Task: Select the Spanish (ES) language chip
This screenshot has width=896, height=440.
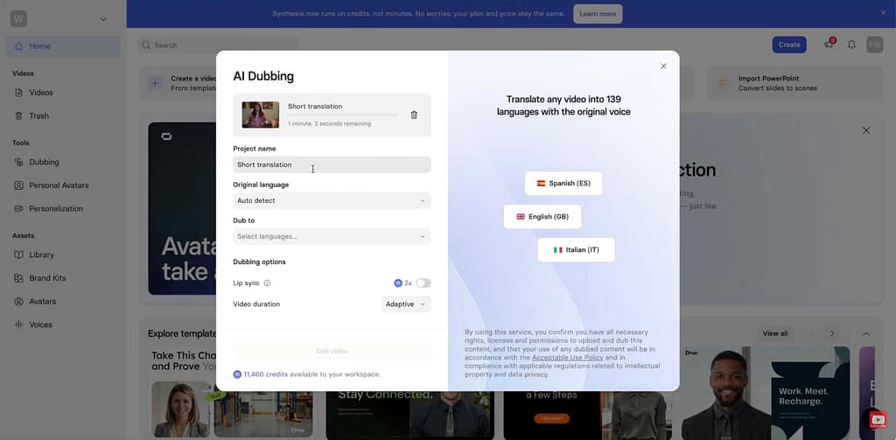Action: [563, 184]
